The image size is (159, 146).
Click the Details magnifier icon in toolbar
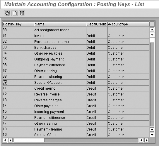click(7, 13)
